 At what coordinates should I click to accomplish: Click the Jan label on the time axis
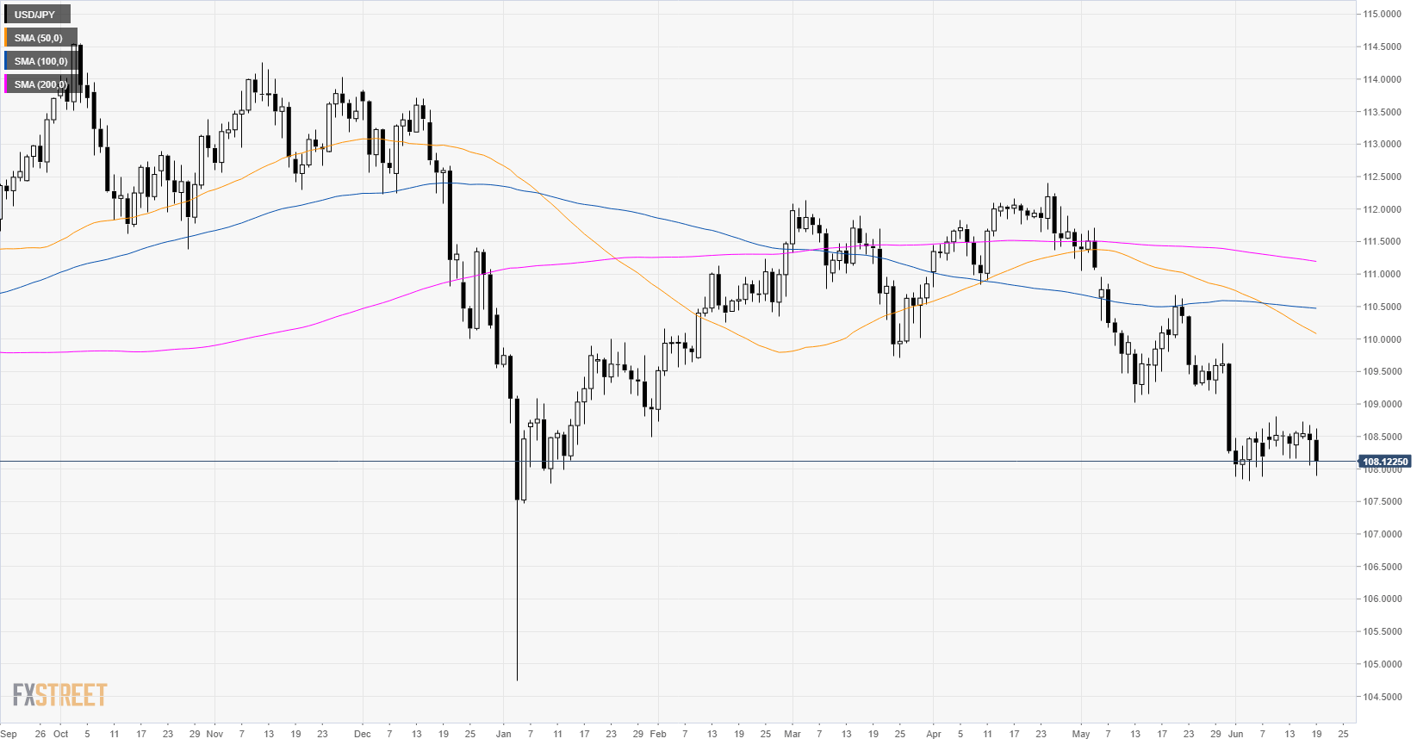click(504, 734)
